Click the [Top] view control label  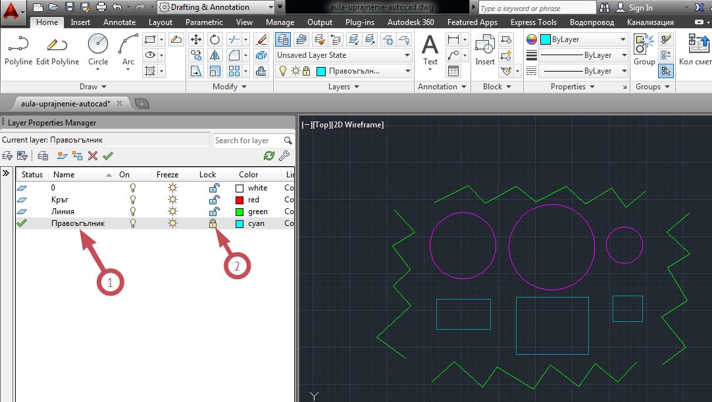322,125
